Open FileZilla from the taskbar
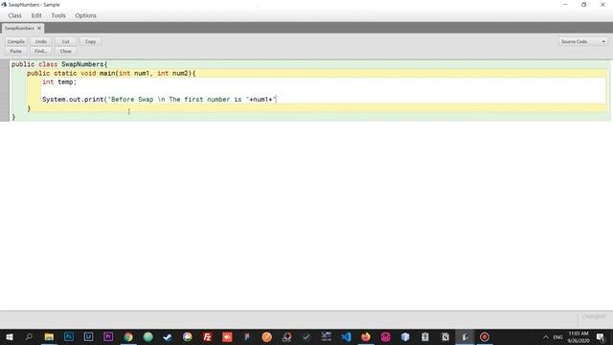 click(207, 336)
